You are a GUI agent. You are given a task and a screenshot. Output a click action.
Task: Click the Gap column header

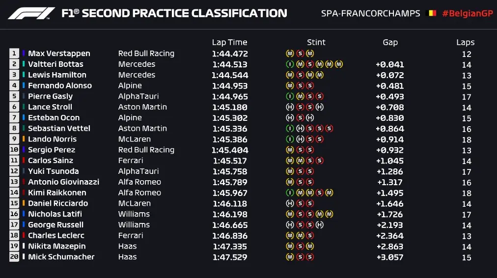(x=390, y=42)
